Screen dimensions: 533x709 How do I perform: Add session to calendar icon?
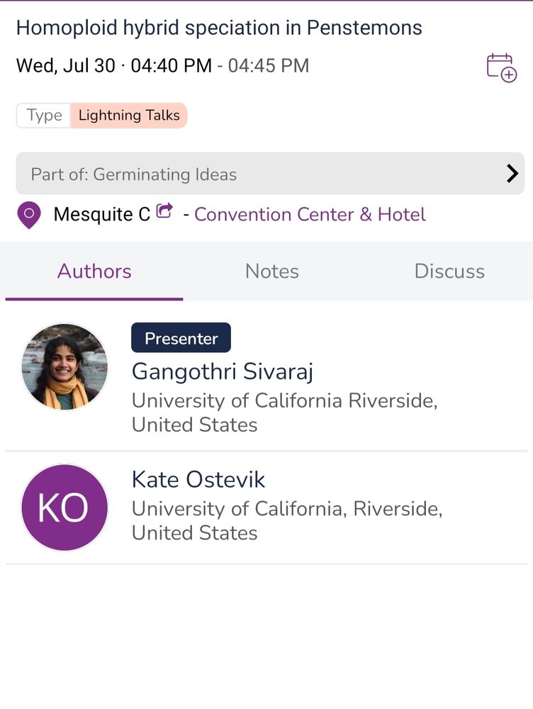click(501, 67)
